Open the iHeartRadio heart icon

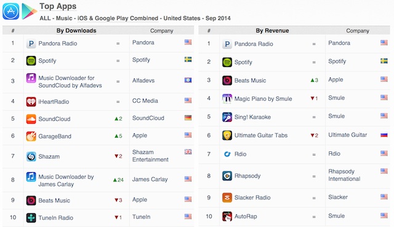point(31,102)
